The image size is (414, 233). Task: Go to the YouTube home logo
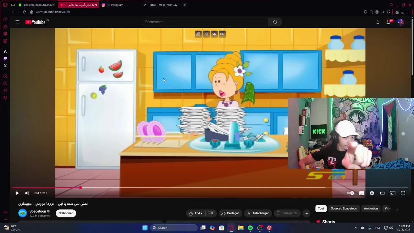point(36,22)
